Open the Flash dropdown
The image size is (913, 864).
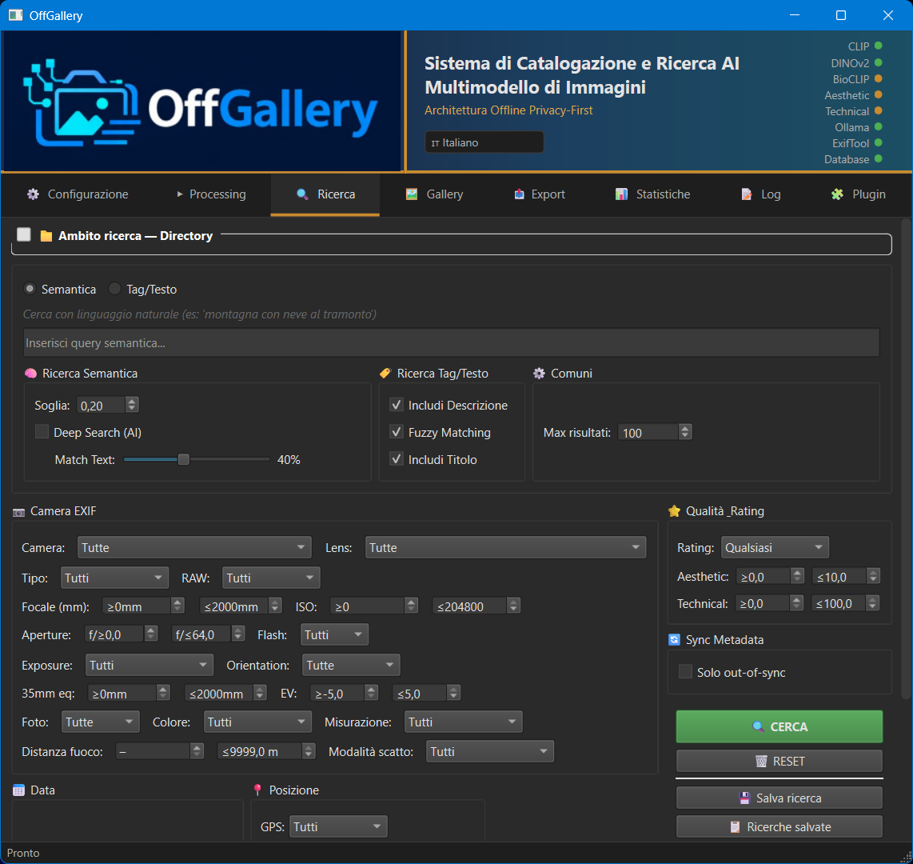334,634
